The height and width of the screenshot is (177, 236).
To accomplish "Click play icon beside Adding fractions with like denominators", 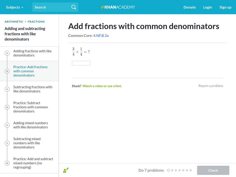I will pyautogui.click(x=7, y=53).
